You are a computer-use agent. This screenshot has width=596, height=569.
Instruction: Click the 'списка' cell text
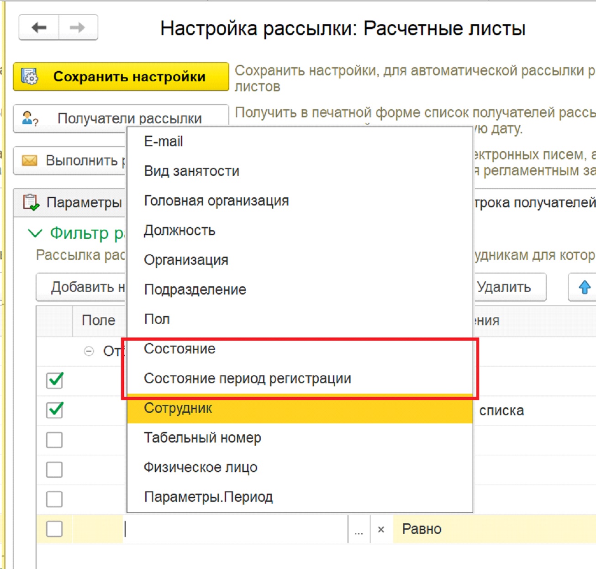coord(501,411)
